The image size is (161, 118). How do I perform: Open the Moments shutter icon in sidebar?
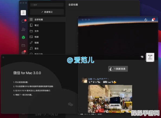pyautogui.click(x=23, y=53)
